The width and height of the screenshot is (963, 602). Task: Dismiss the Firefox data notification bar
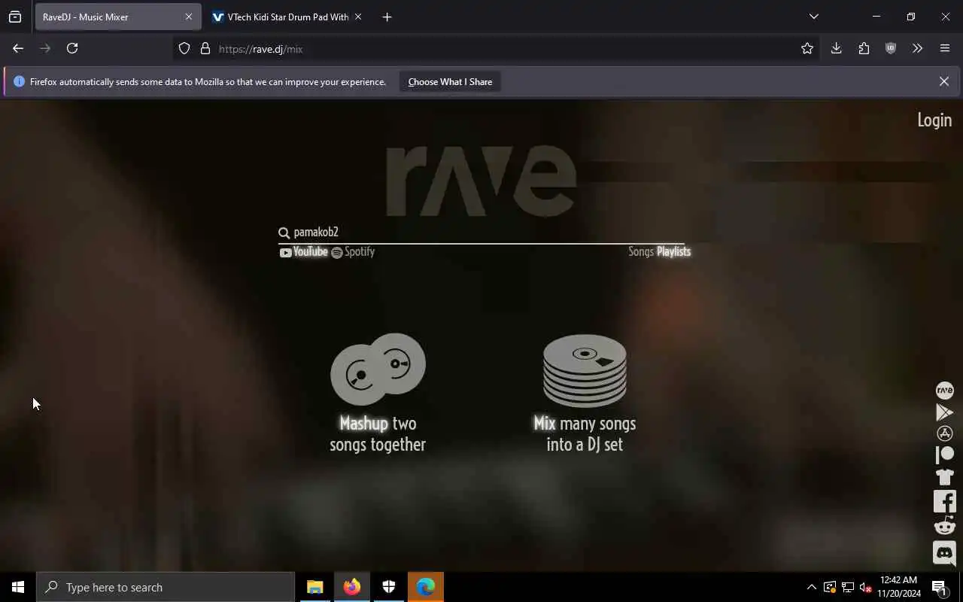(943, 81)
